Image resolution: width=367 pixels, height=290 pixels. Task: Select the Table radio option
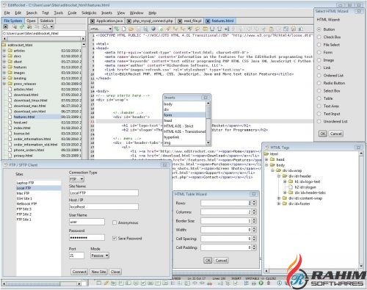tap(319, 98)
